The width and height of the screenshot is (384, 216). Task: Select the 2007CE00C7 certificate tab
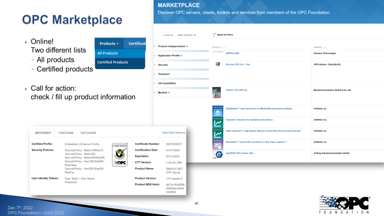click(43, 133)
